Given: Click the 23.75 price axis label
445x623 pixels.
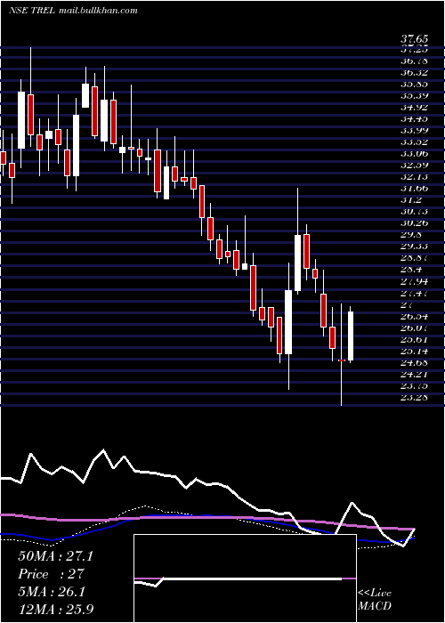Looking at the screenshot, I should 414,385.
